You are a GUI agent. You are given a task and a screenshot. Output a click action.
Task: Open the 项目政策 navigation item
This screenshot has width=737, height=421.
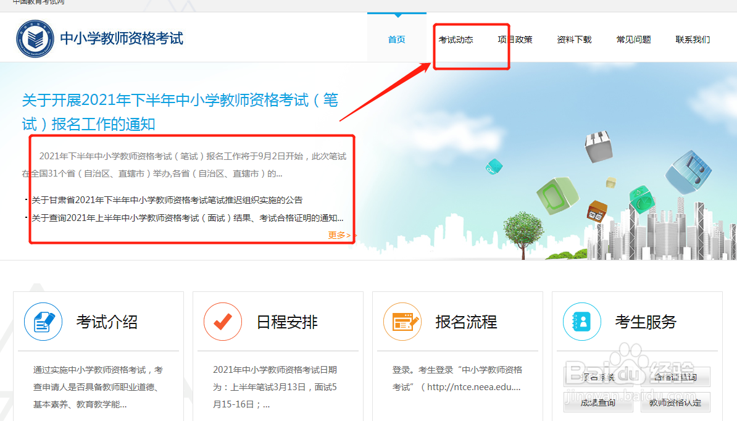click(517, 38)
